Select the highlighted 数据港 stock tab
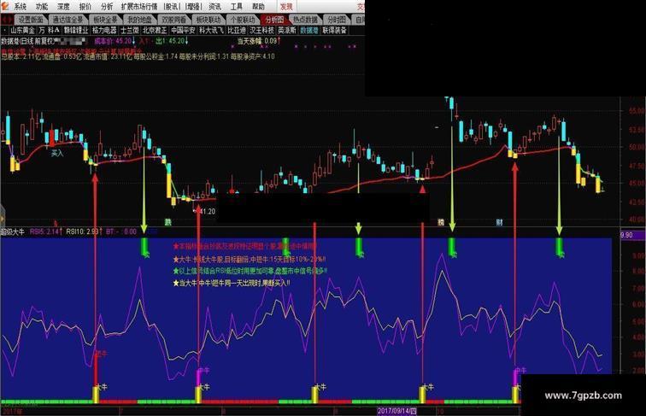Image resolution: width=646 pixels, height=416 pixels. 309,30
